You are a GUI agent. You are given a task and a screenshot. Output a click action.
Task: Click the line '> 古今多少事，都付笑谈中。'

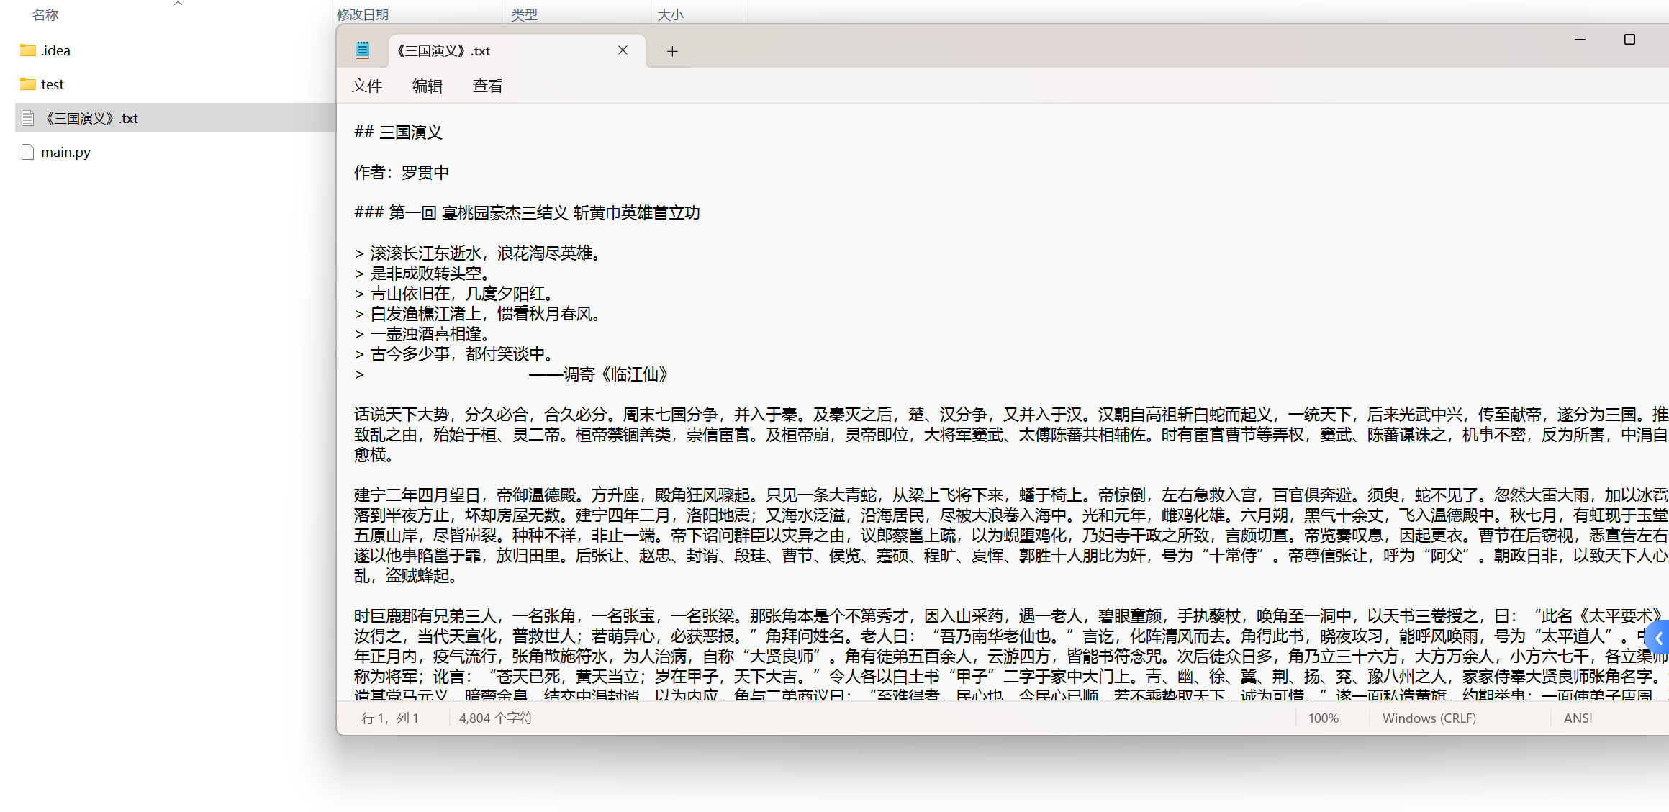(454, 353)
